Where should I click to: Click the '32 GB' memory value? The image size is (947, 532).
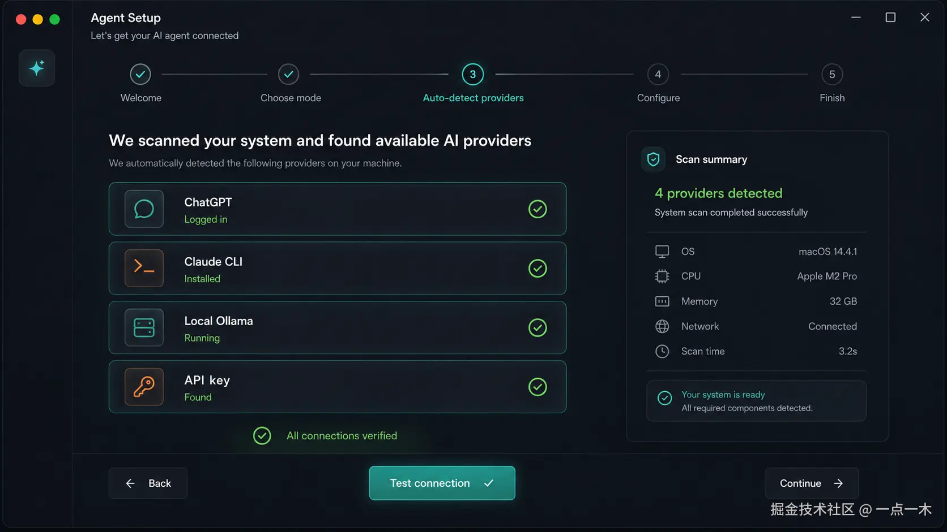(843, 301)
